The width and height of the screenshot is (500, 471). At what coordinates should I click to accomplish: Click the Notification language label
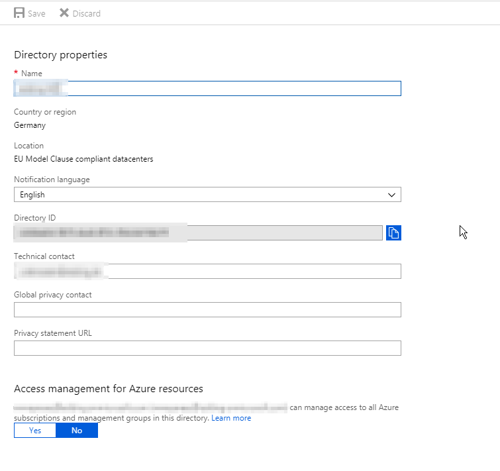coord(52,180)
